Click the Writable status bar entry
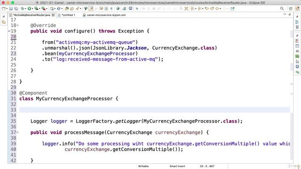 pyautogui.click(x=143, y=166)
